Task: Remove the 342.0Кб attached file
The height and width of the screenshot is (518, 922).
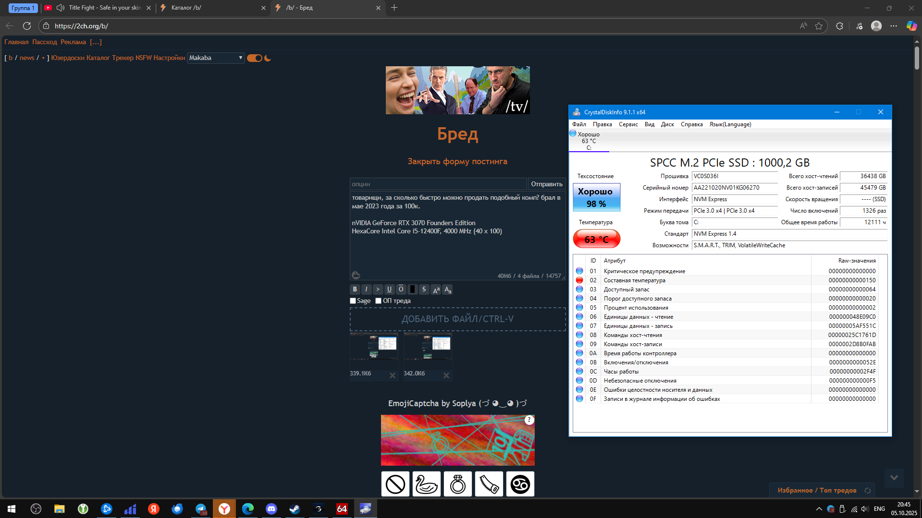Action: click(x=446, y=375)
